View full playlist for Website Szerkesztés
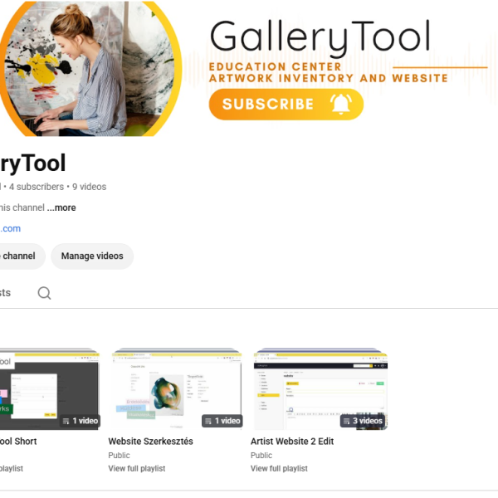Viewport: 498px width, 498px height. point(137,468)
